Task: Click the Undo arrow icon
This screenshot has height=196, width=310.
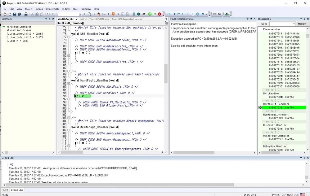Action: [48, 14]
